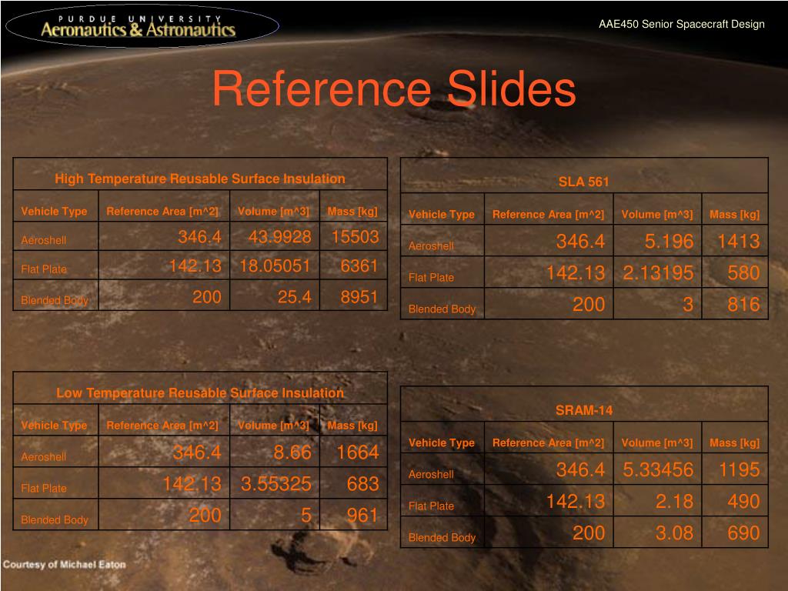Click mass value 961
Viewport: 788px width, 591px height.
[x=362, y=516]
